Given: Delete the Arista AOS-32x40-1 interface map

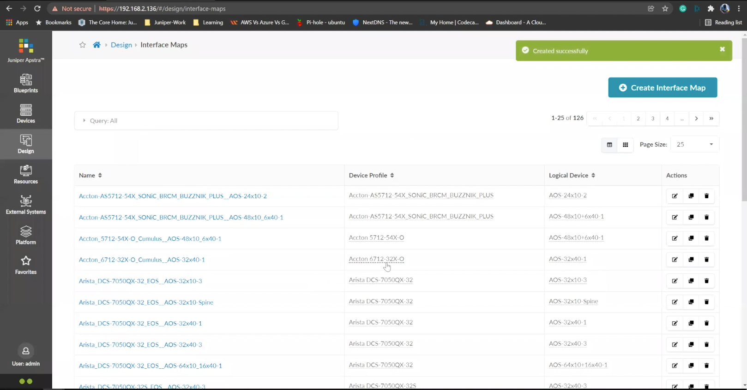Looking at the screenshot, I should pyautogui.click(x=706, y=323).
